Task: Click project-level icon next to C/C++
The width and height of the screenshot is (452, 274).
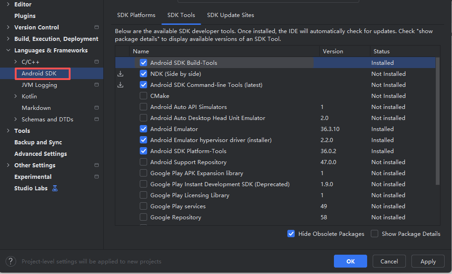Action: coord(96,62)
